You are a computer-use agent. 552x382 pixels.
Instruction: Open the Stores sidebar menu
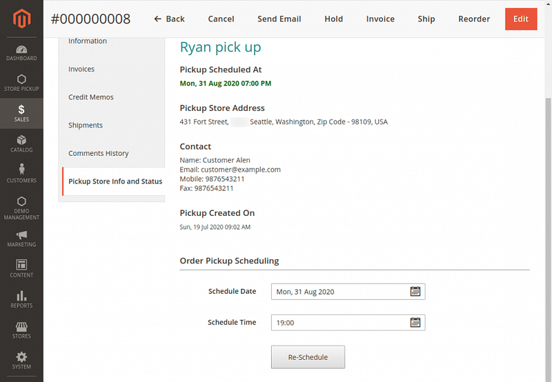[x=21, y=330]
